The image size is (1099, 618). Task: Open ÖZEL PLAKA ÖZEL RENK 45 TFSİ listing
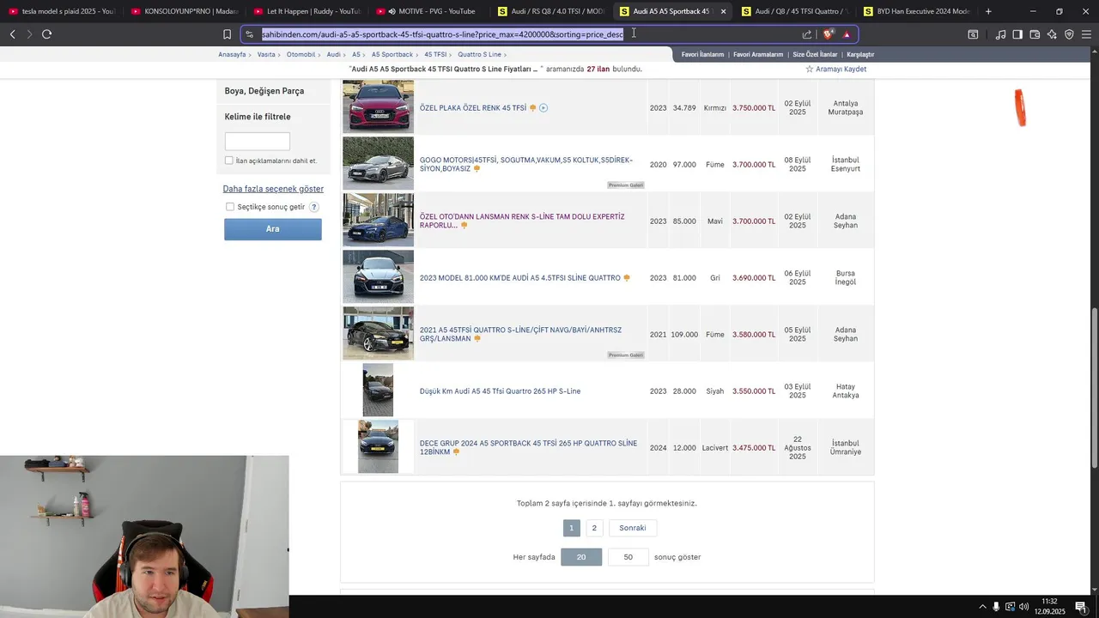click(472, 108)
